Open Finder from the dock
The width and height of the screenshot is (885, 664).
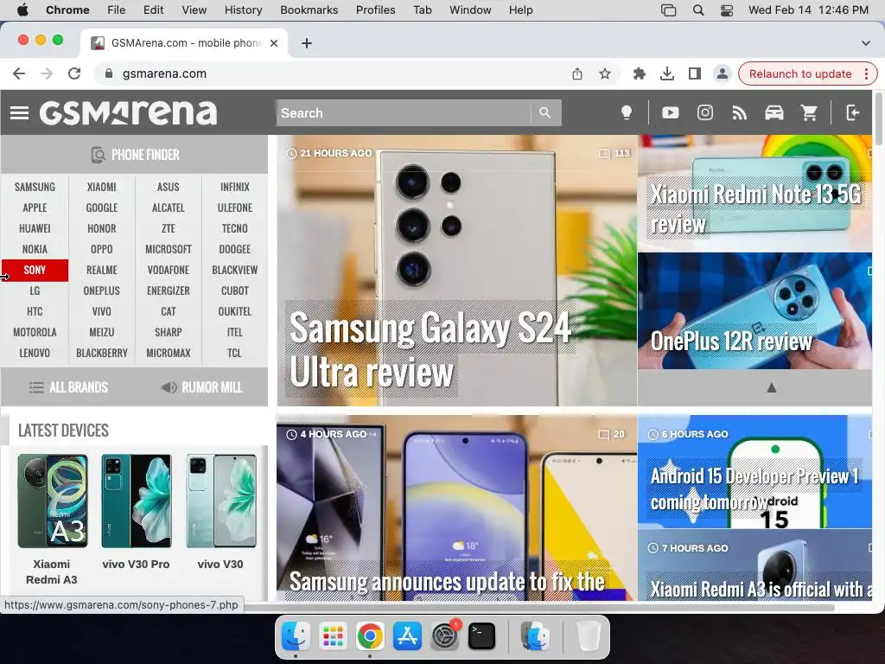(296, 636)
